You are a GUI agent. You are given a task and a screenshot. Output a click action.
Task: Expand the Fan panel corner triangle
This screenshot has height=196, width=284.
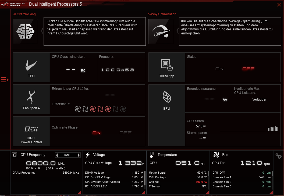tap(271, 193)
